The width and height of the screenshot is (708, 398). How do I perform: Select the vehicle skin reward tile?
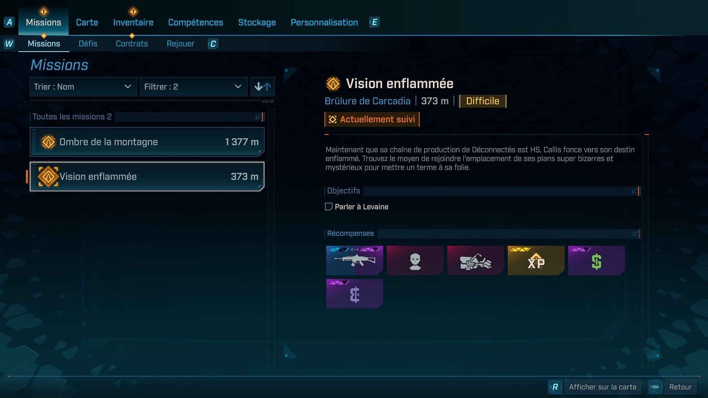[475, 261]
